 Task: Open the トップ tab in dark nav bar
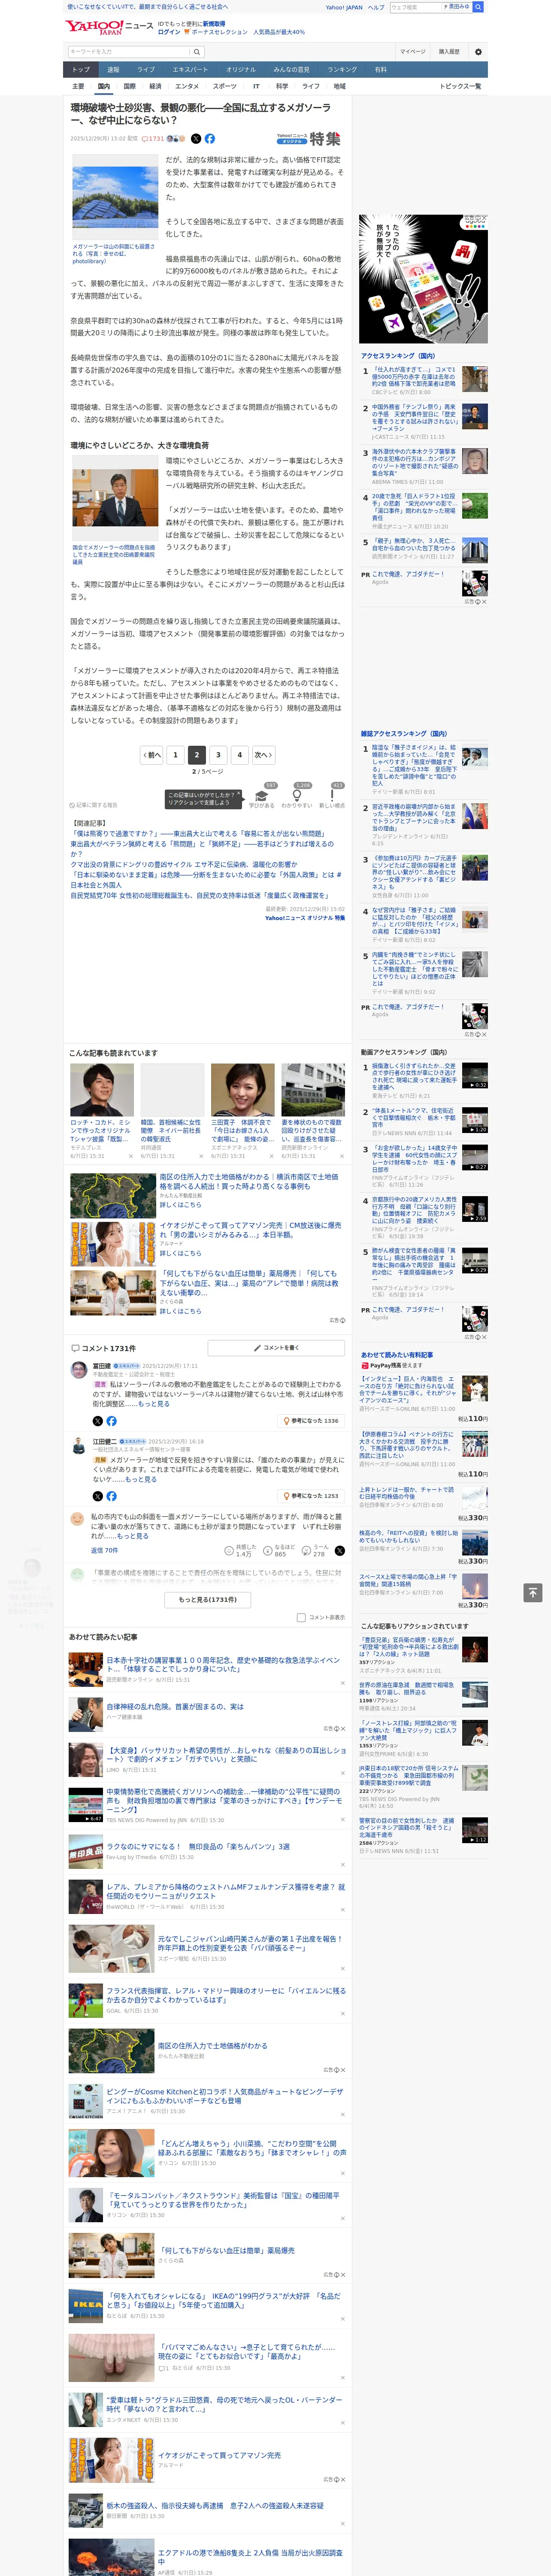pos(81,70)
